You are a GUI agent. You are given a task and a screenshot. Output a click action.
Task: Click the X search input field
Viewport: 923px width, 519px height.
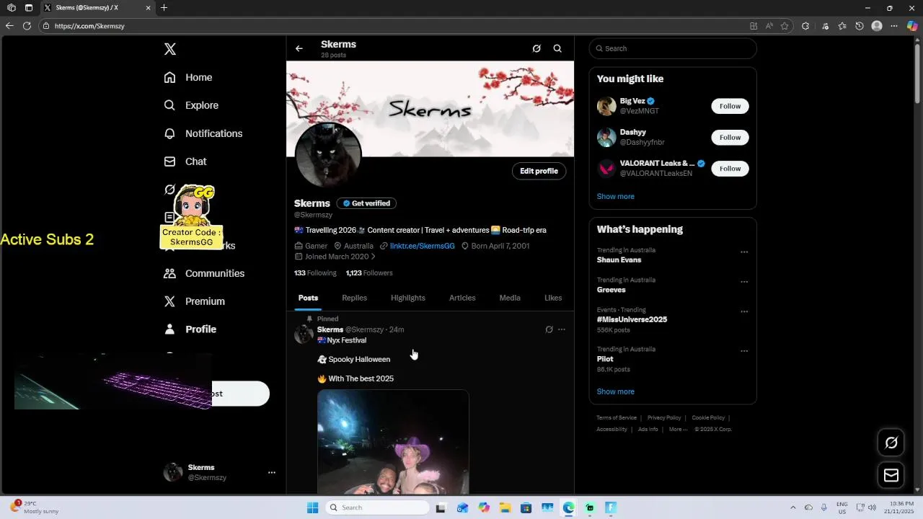[x=673, y=48]
